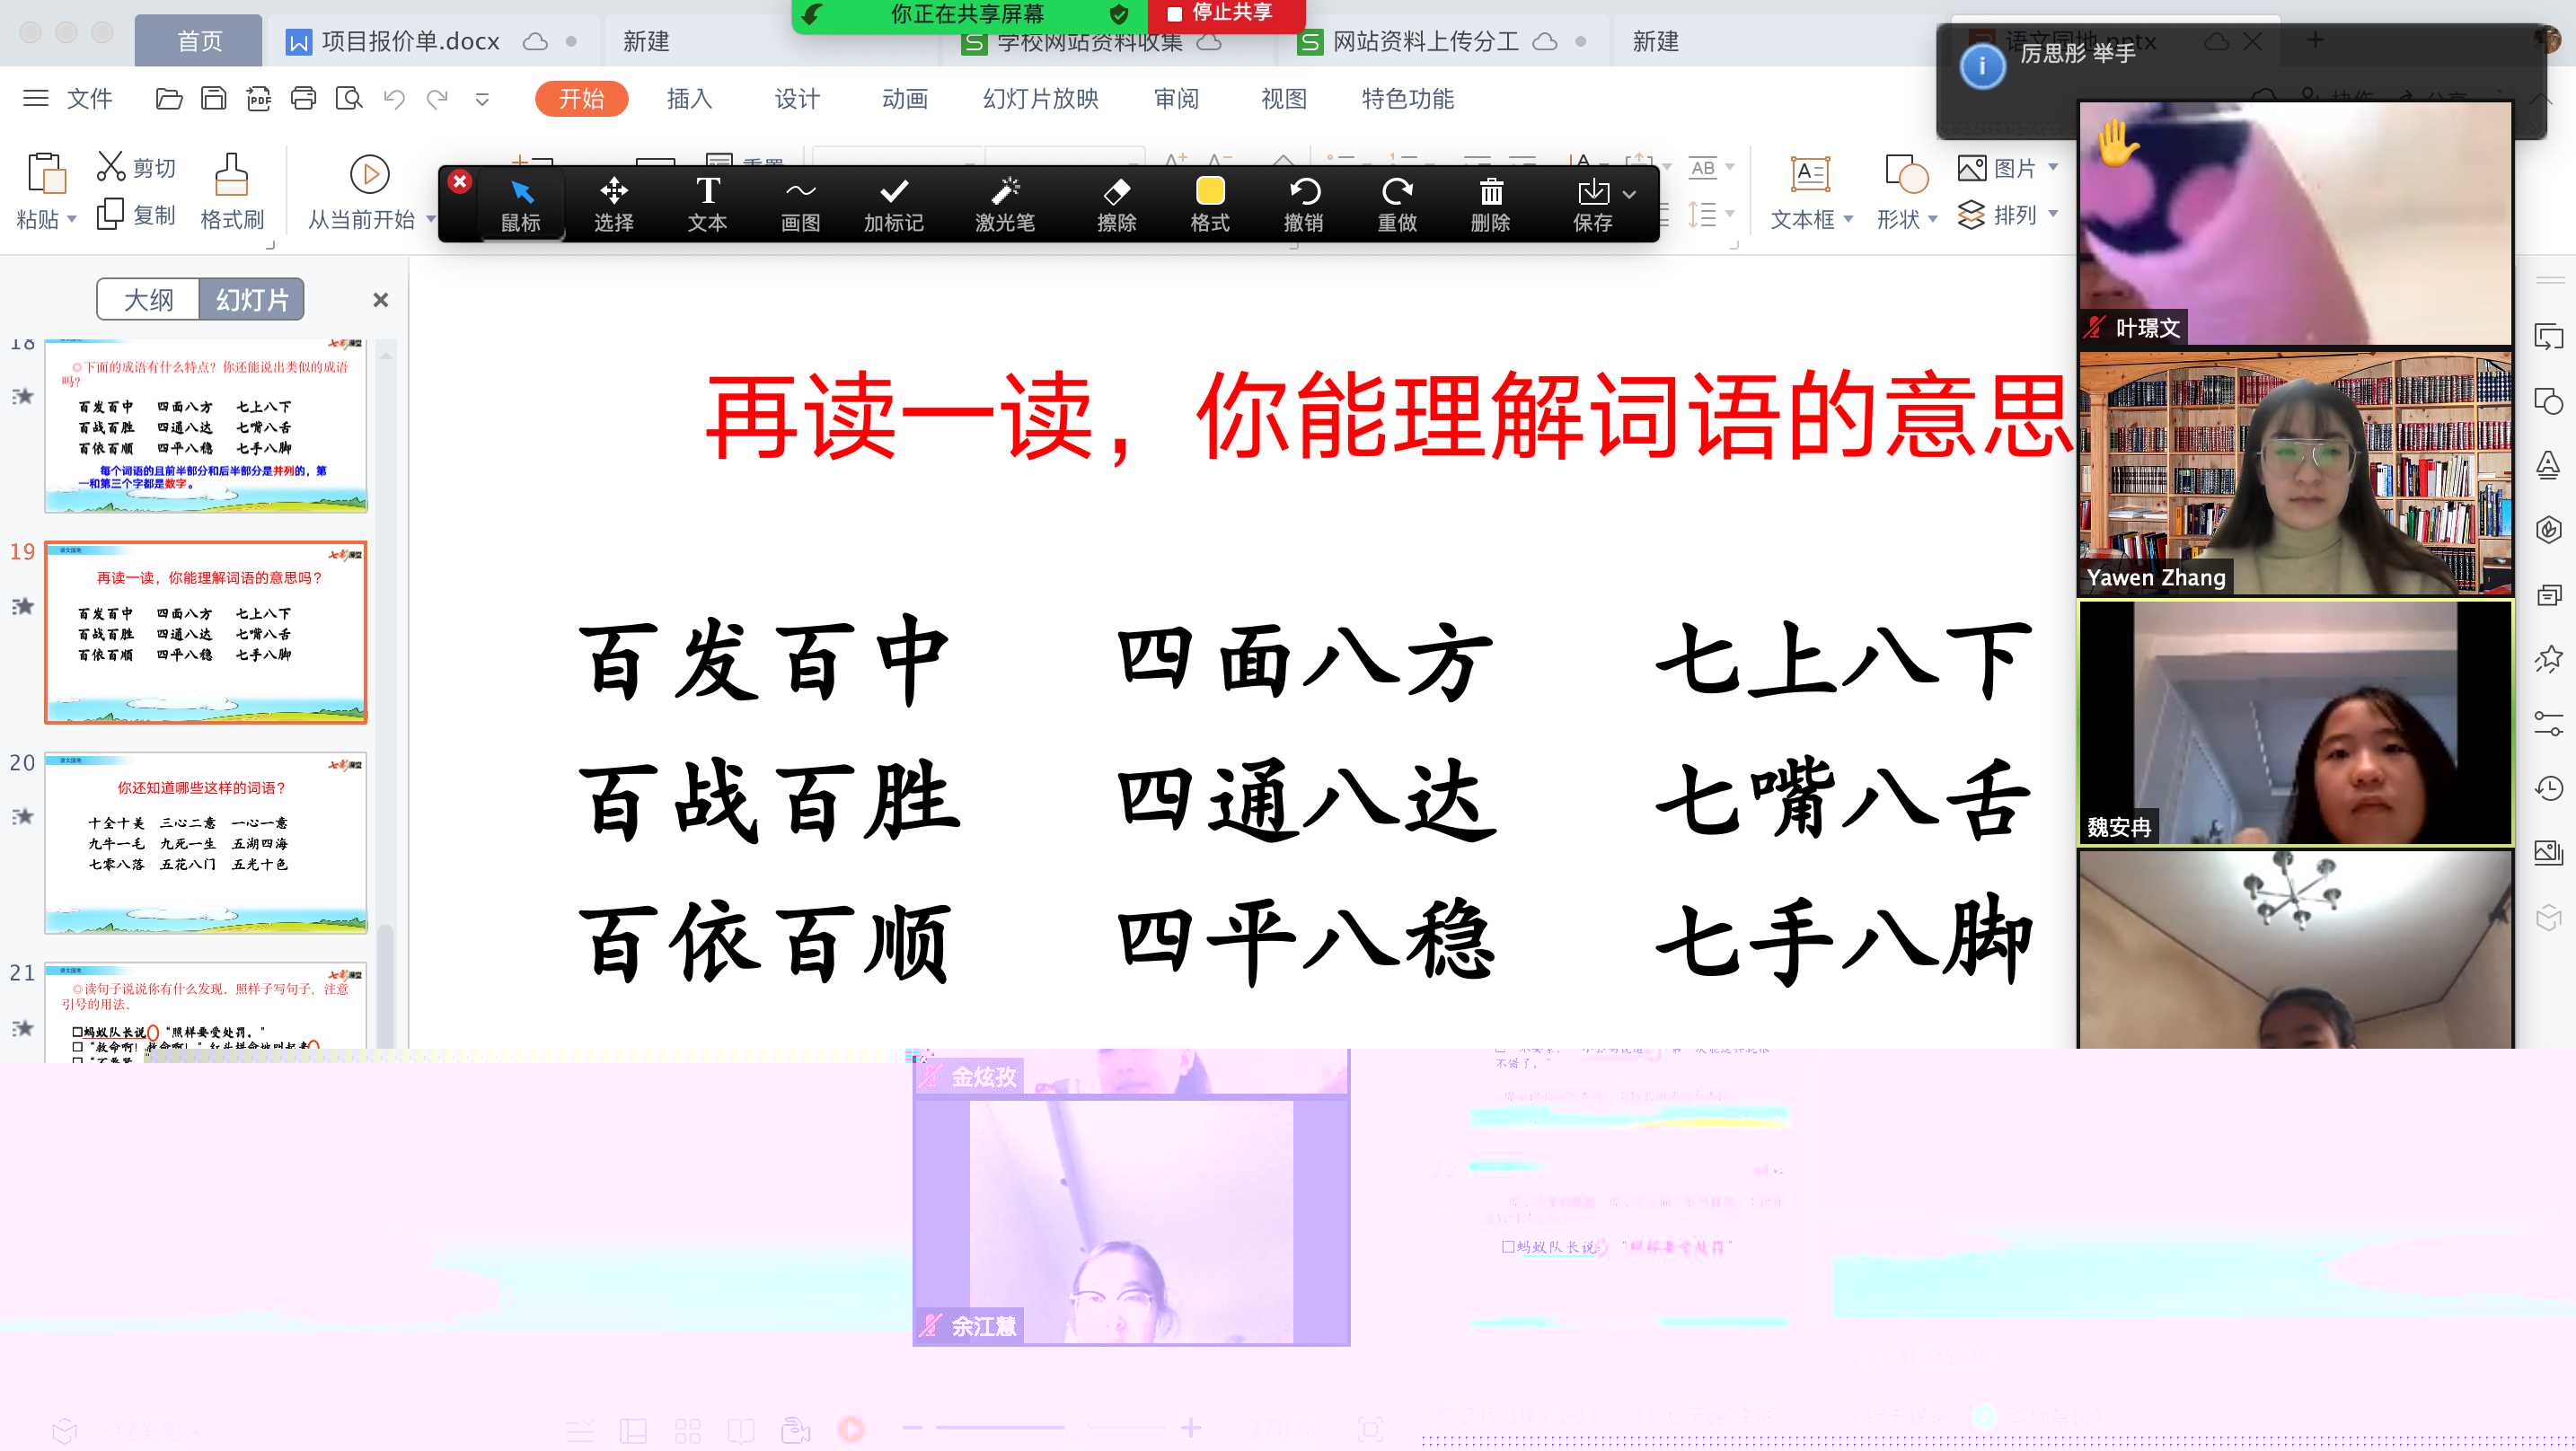Open the 动画 ribbon tab
This screenshot has height=1451, width=2576.
tap(905, 98)
